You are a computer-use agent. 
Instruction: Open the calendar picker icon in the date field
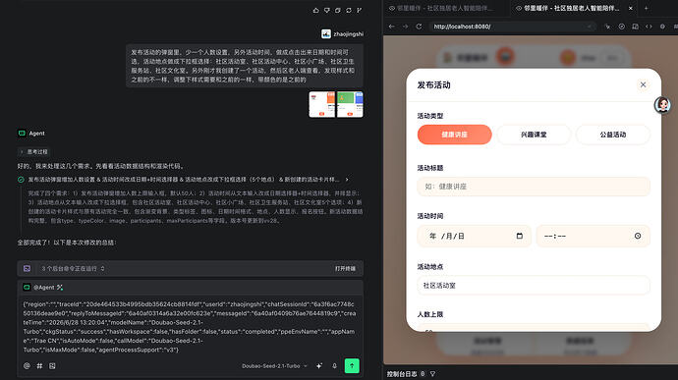tap(520, 236)
